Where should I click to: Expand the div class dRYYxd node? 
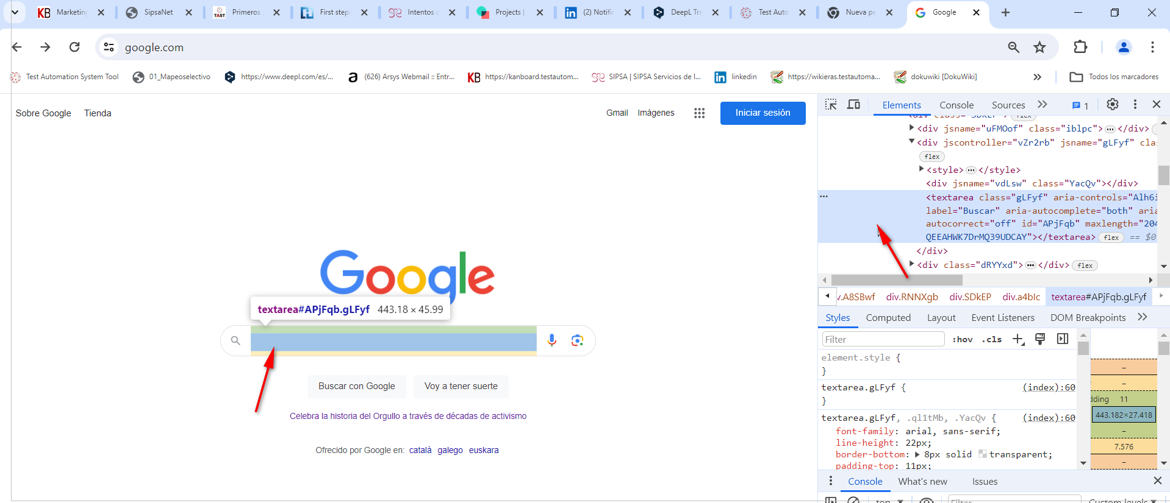point(912,264)
